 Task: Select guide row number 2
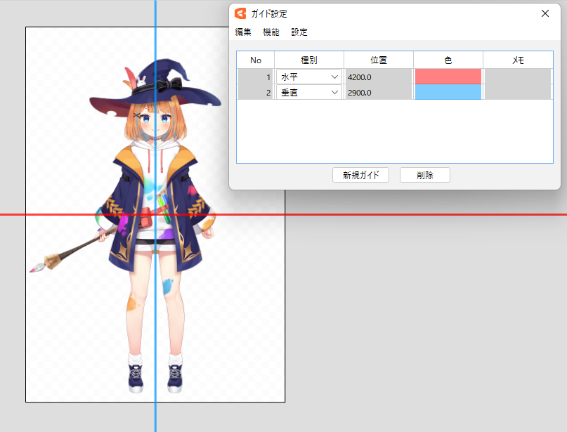tap(256, 92)
